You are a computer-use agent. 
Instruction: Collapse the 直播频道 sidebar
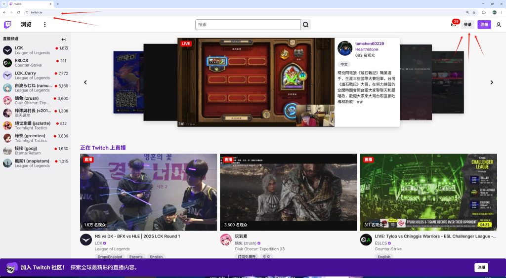[64, 40]
